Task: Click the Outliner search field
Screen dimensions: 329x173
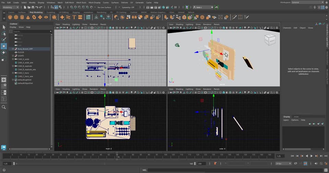Action: (32, 32)
